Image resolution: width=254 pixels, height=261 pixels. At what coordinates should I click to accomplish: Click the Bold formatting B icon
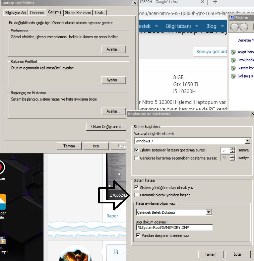(x=116, y=252)
